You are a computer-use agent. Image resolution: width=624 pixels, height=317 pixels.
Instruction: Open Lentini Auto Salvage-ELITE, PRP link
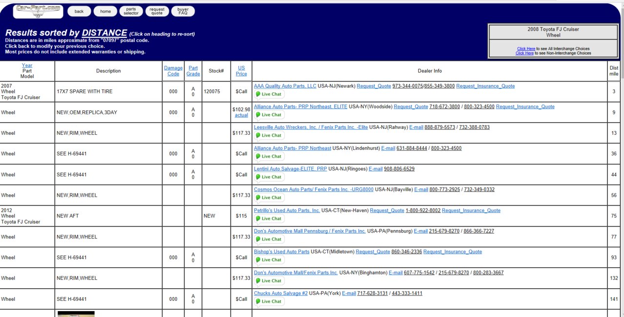291,169
